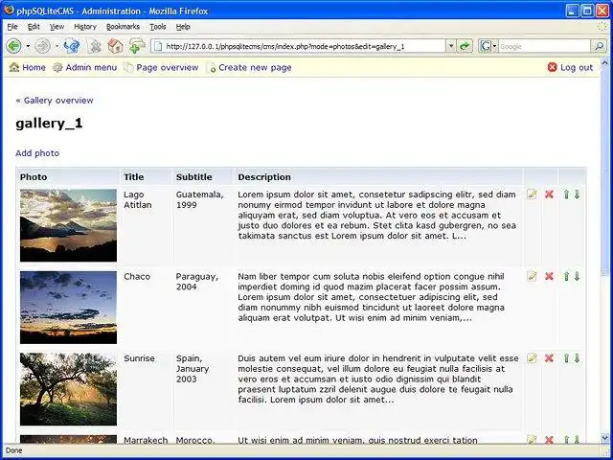
Task: Stop page loading with the stop icon
Action: 94,46
